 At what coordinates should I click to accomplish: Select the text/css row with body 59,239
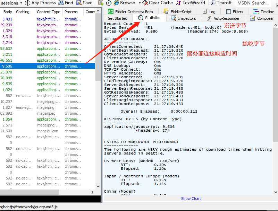pyautogui.click(x=48, y=25)
